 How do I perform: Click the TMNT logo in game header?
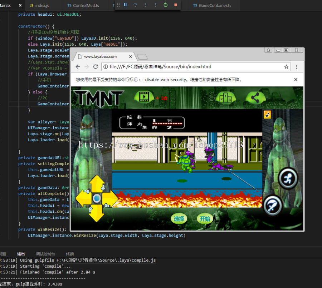pos(99,99)
